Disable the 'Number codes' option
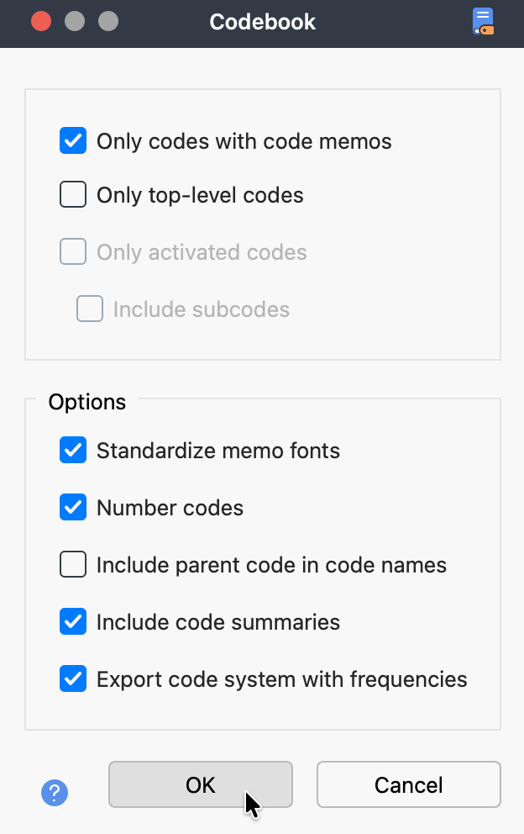Viewport: 524px width, 834px height. pyautogui.click(x=73, y=507)
